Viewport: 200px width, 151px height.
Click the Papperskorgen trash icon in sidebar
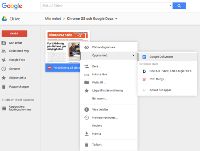4,87
